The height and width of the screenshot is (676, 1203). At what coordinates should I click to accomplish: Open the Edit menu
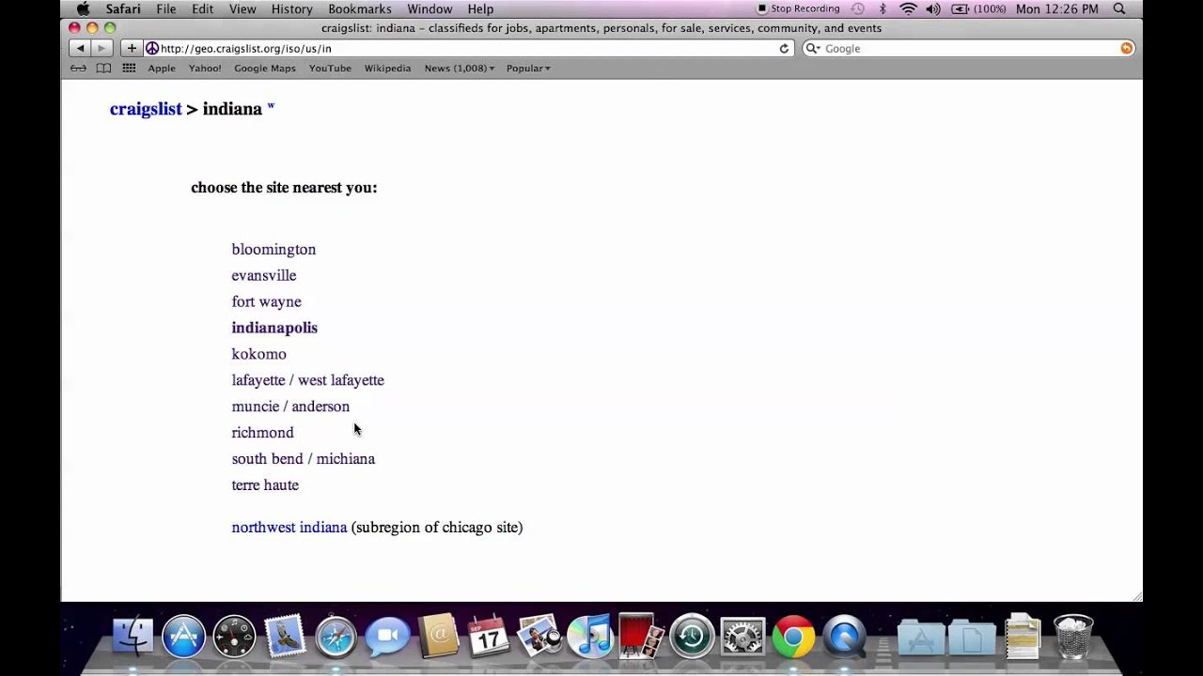[x=202, y=9]
